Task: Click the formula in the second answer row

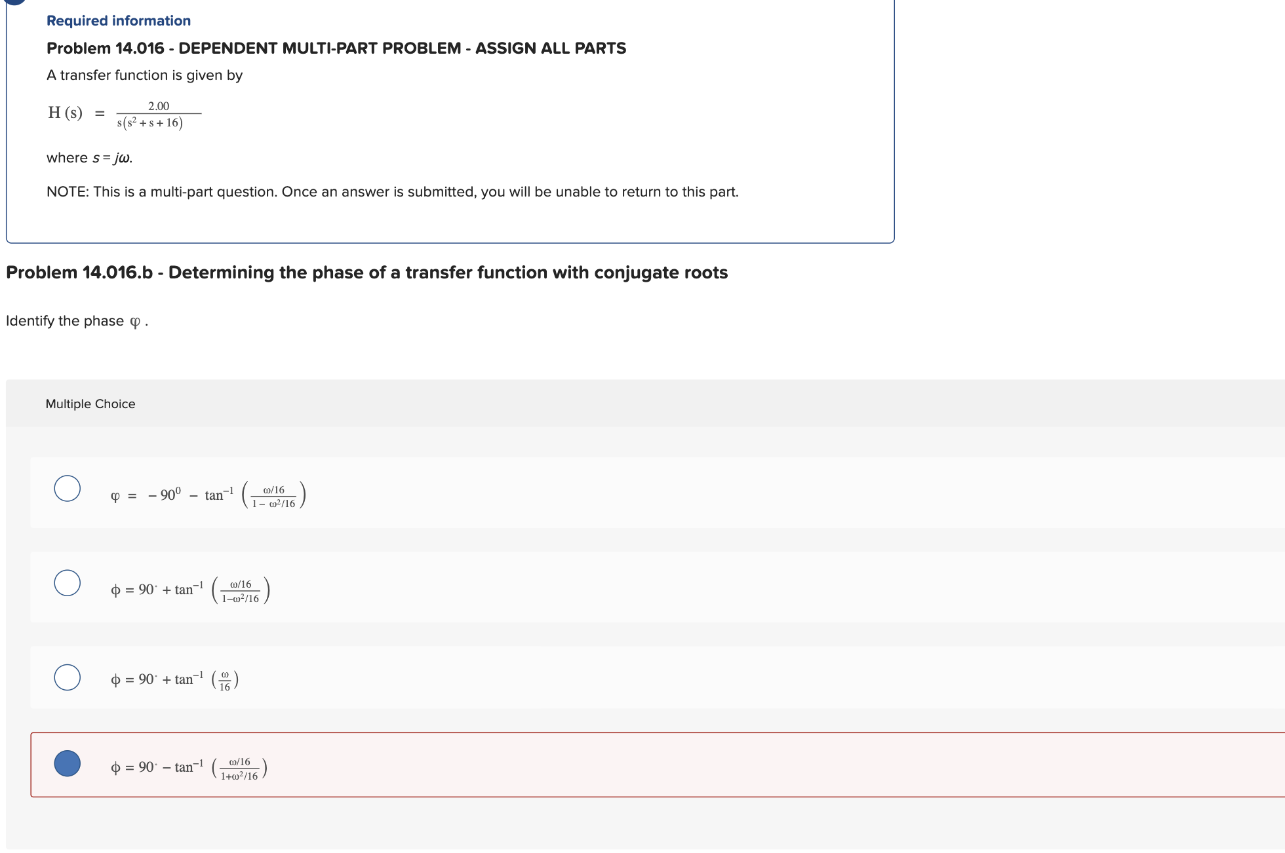Action: coord(190,588)
